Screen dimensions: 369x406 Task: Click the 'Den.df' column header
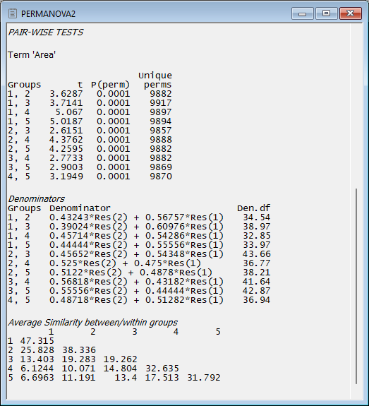(253, 208)
